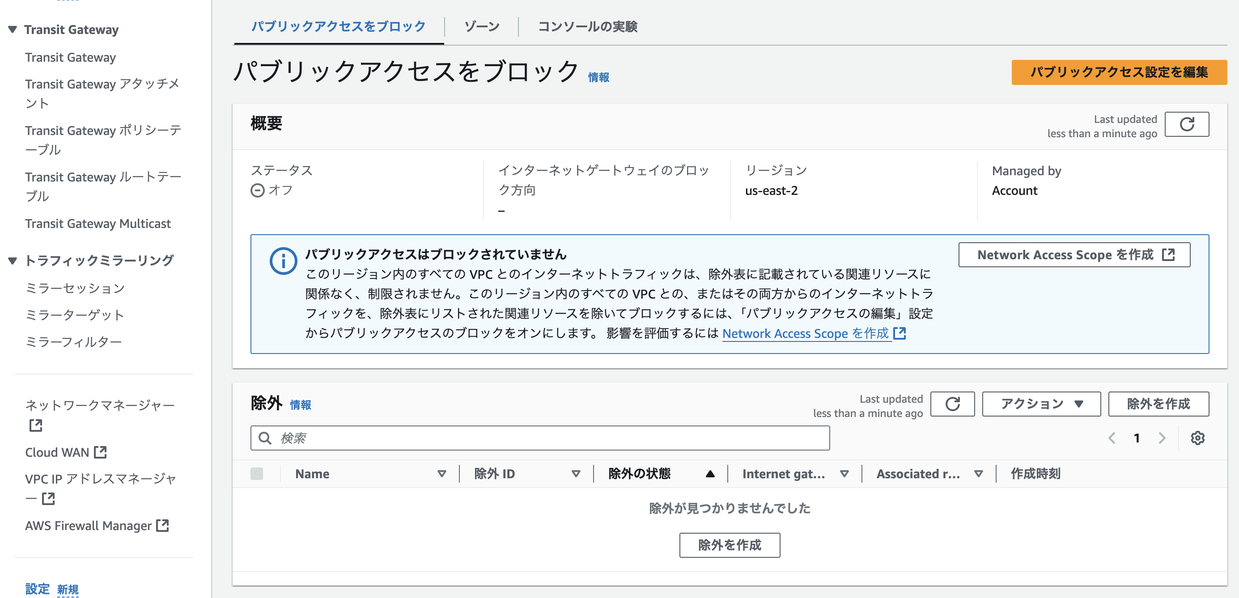Click inside the 検索 search field
Image resolution: width=1239 pixels, height=598 pixels.
pos(539,438)
